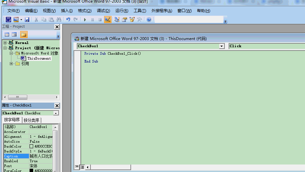Open Object Browser toolbar icon
Image resolution: width=305 pixels, height=172 pixels.
pos(132,20)
